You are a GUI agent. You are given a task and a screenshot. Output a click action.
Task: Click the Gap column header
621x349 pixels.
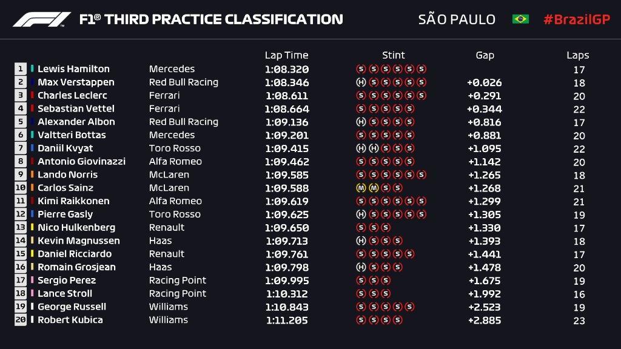point(485,55)
